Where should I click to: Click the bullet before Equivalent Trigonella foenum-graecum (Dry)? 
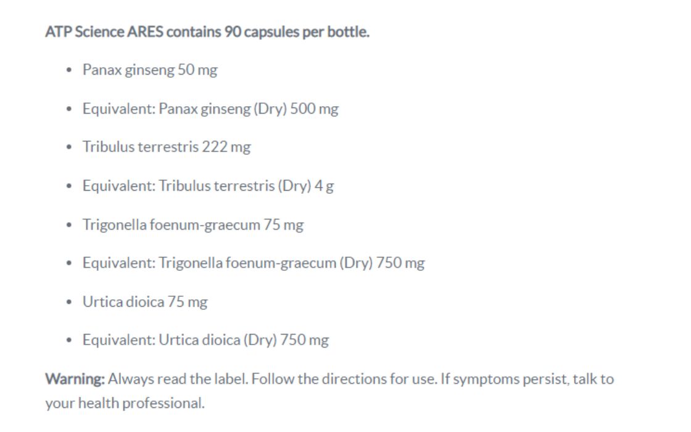[x=70, y=264]
